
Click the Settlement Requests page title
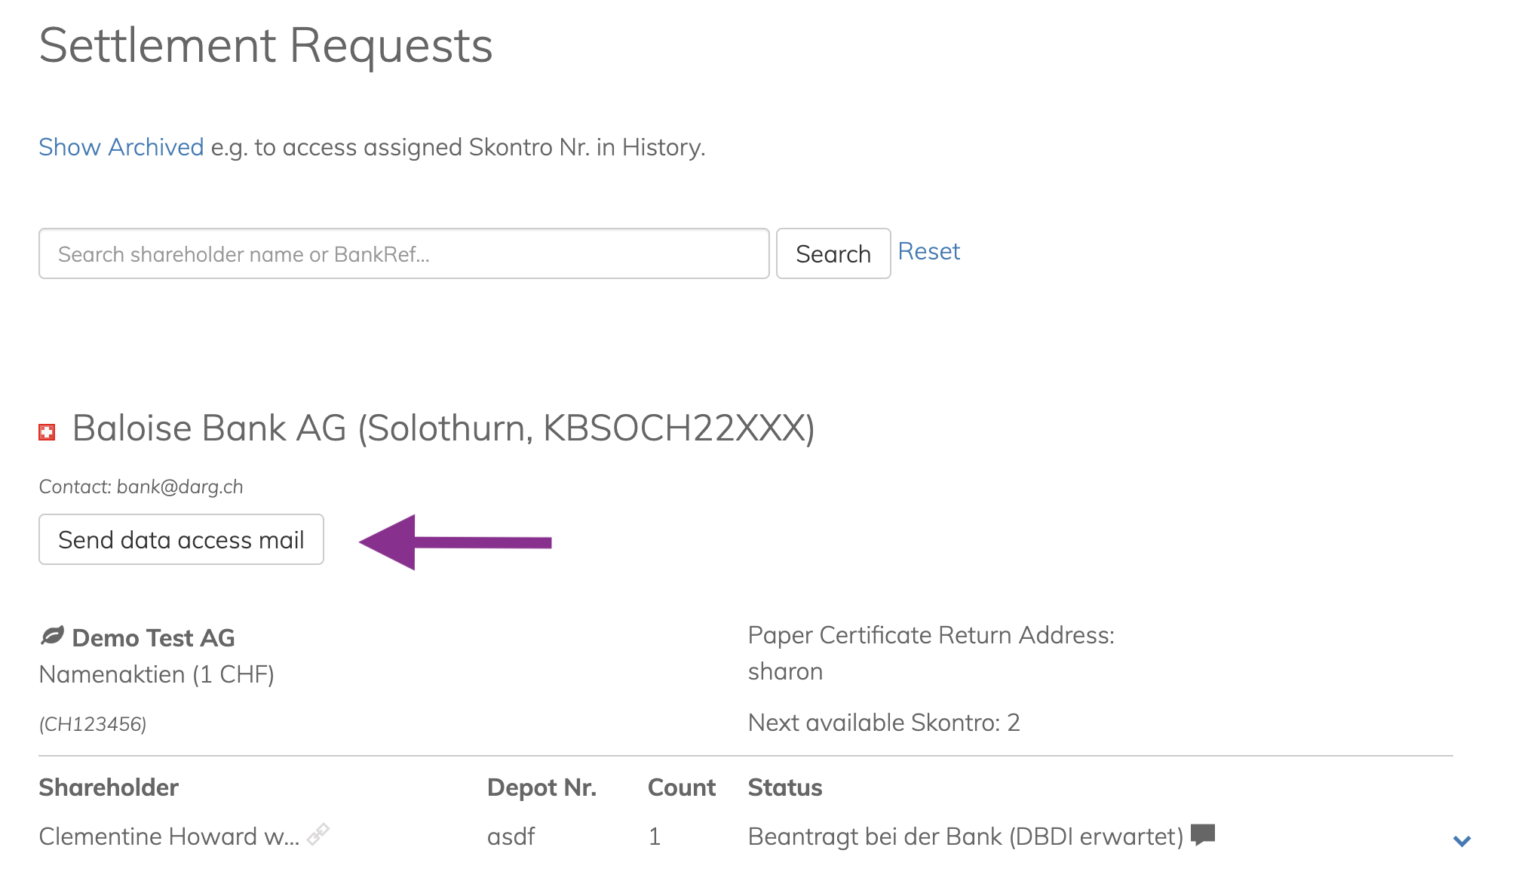coord(265,45)
